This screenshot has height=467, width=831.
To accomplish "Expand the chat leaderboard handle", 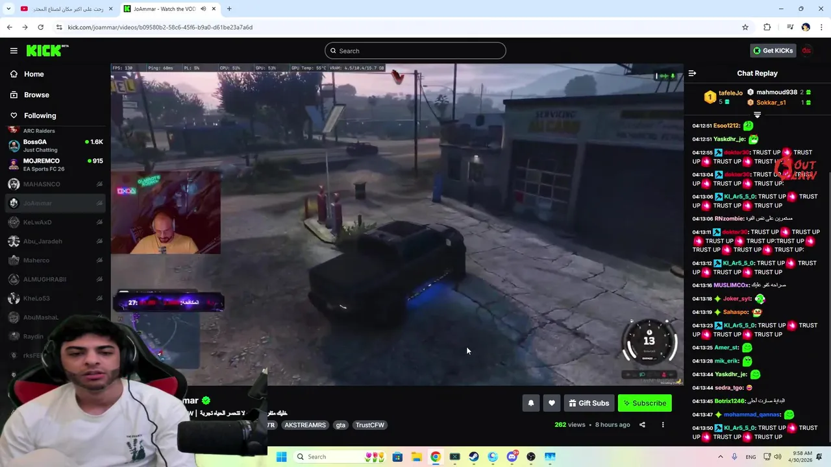I will (757, 115).
